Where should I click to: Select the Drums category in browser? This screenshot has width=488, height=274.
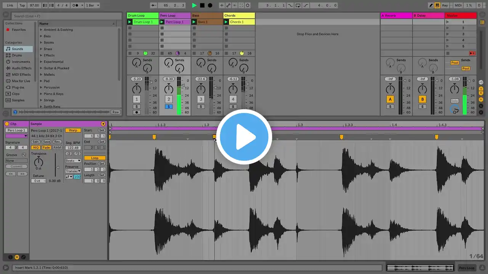click(17, 55)
